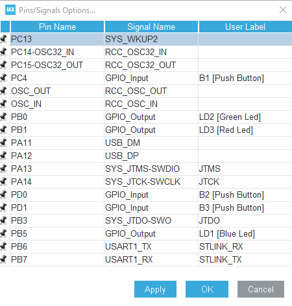Edit the empty user label for PC13
The height and width of the screenshot is (306, 292).
[245, 39]
